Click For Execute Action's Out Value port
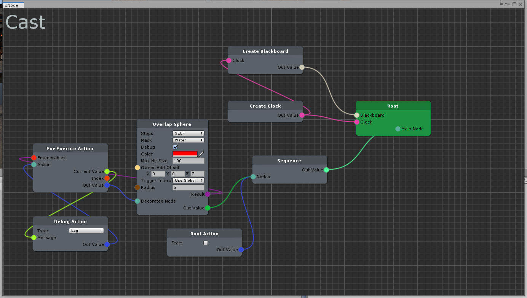 tap(107, 185)
